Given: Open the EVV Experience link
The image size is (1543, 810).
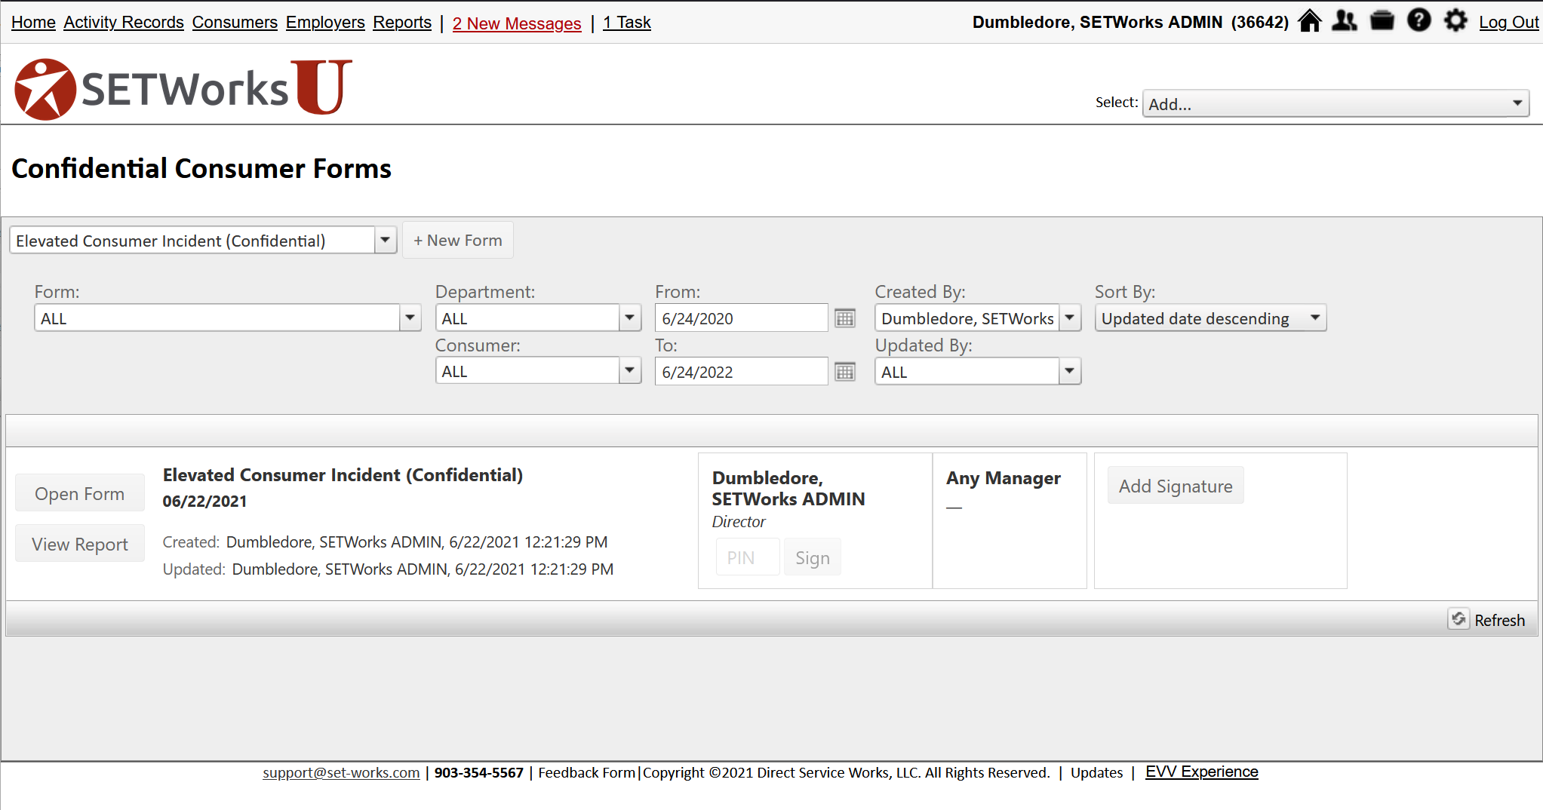Looking at the screenshot, I should tap(1202, 772).
